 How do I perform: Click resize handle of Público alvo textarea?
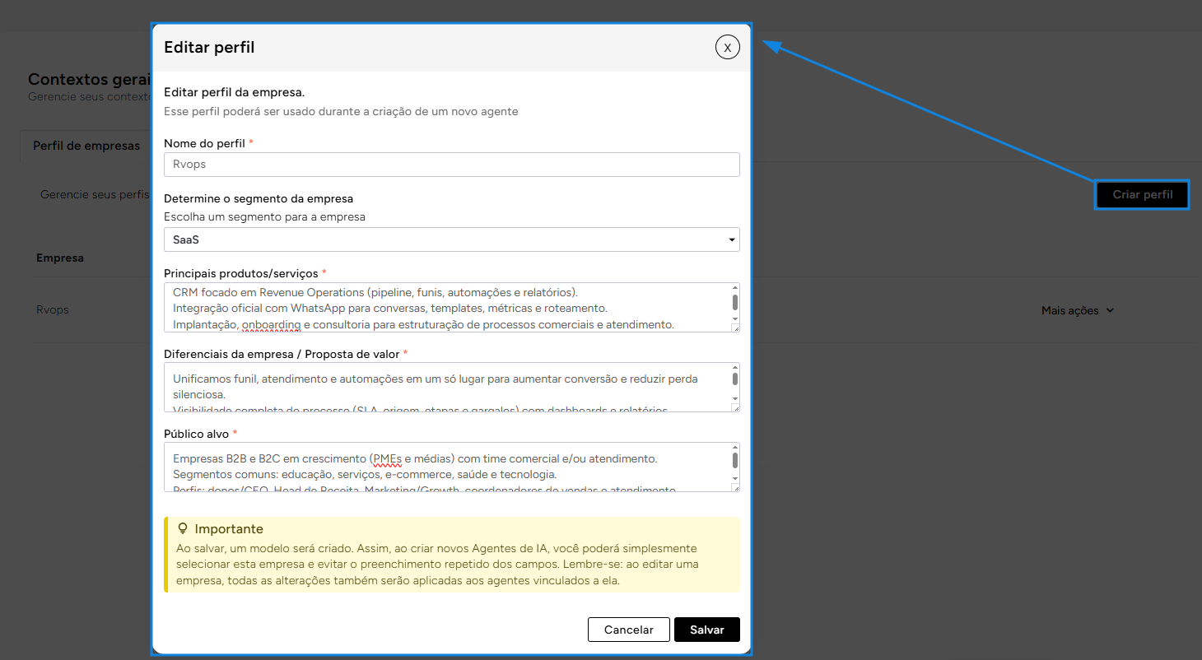[x=734, y=487]
